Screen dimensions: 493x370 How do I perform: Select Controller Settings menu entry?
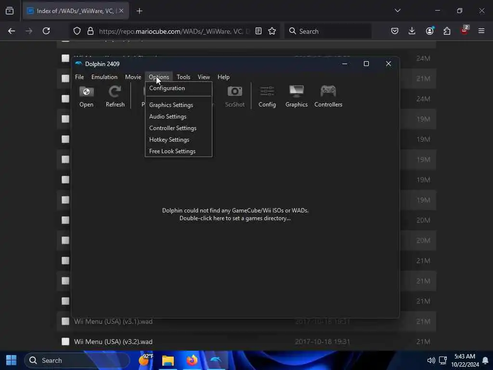178,128
